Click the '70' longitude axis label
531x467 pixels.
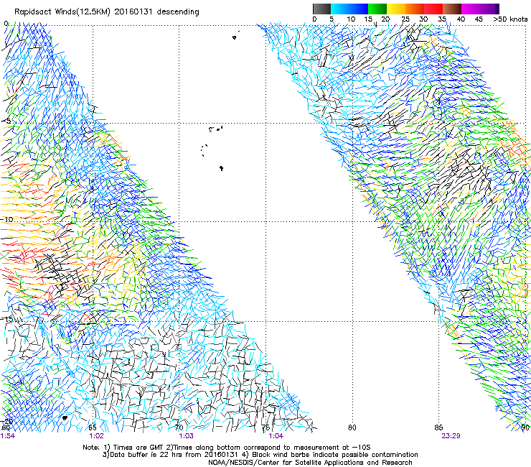coord(179,427)
